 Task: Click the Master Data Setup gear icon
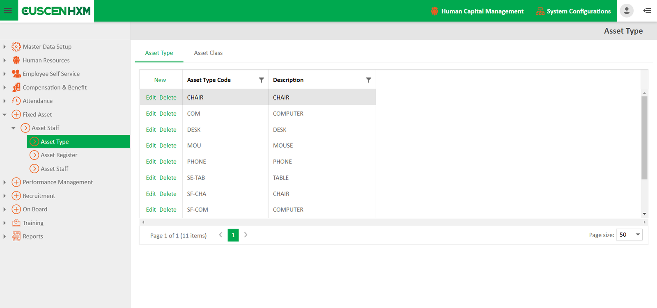click(16, 47)
